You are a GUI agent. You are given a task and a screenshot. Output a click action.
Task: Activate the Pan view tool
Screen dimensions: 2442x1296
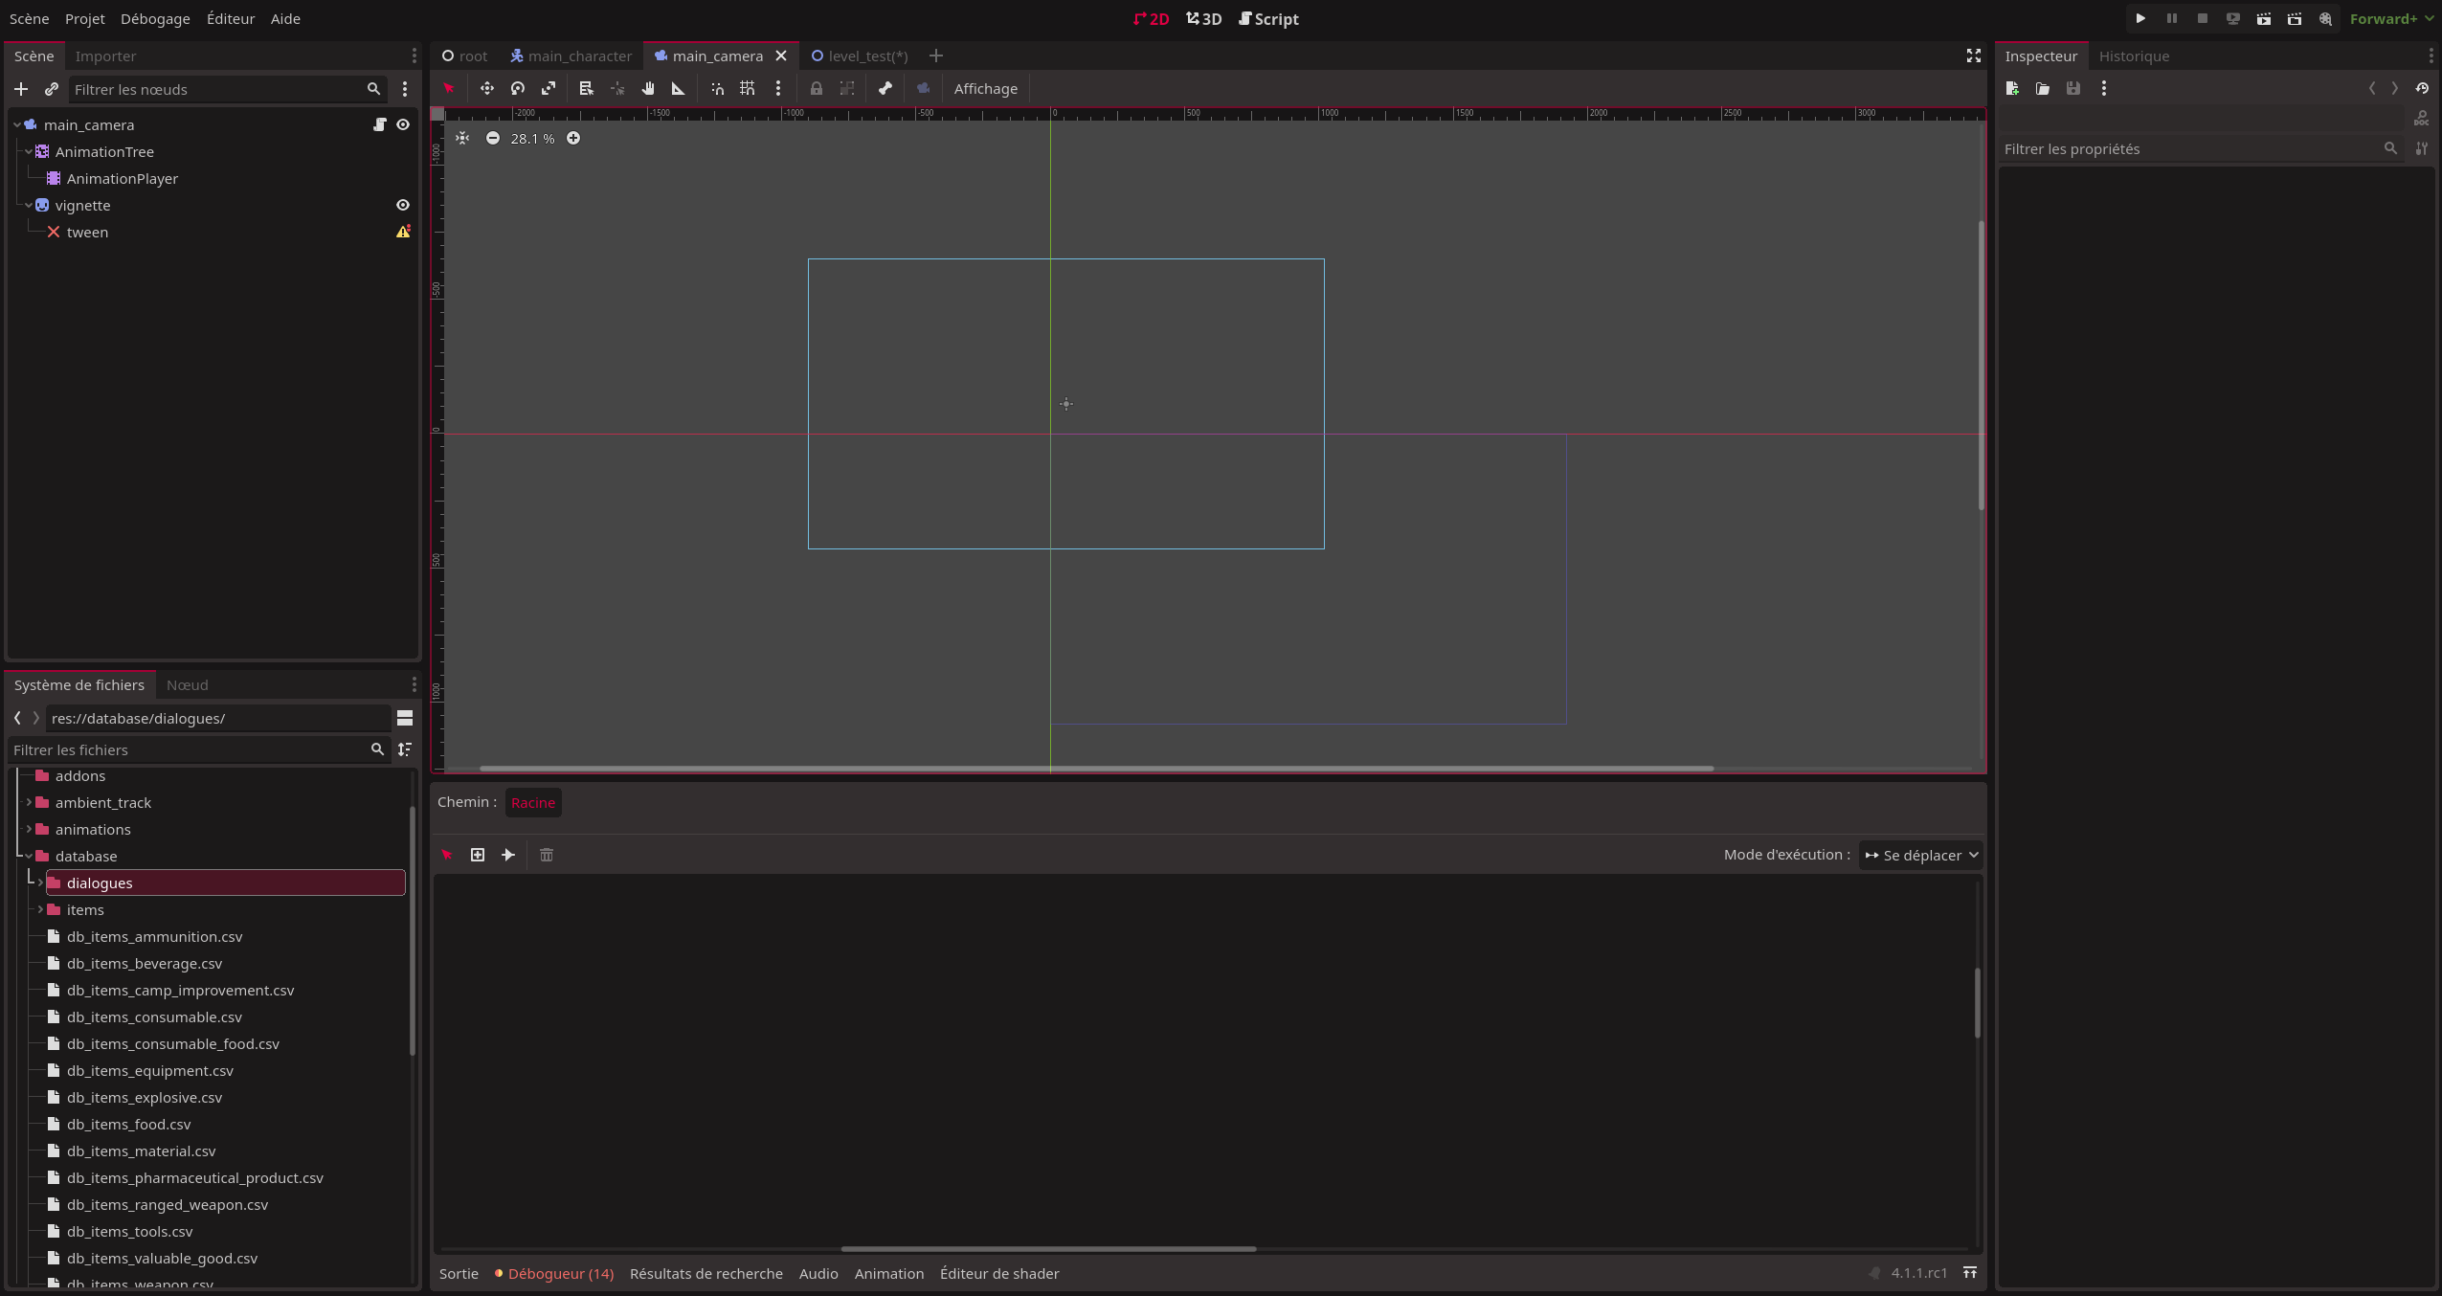(649, 88)
